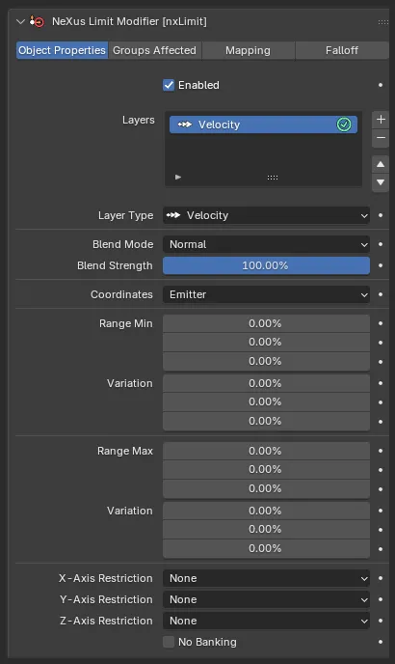Click the Blend Mode animate dot
This screenshot has height=664, width=395.
tap(381, 244)
